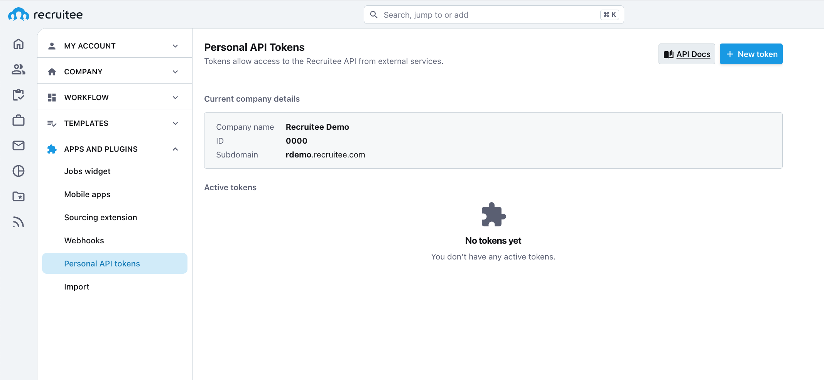Click the Apps and Plugins puzzle icon
Viewport: 824px width, 380px height.
52,149
